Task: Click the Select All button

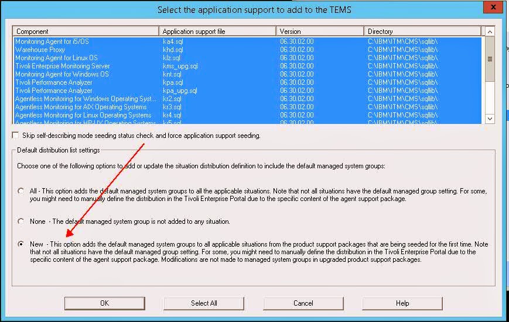Action: tap(204, 303)
